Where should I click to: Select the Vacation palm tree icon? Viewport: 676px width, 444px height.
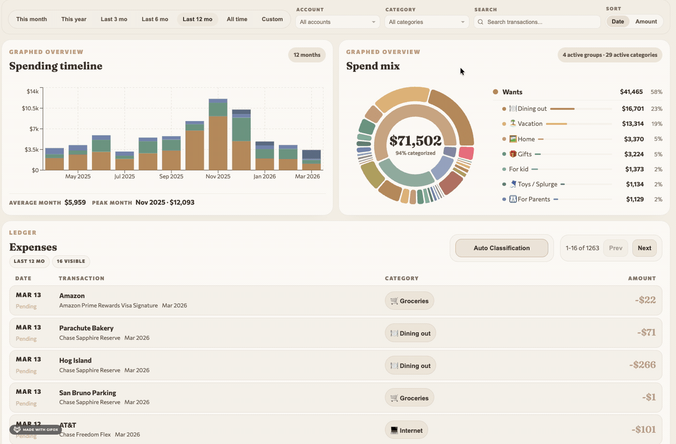click(x=513, y=123)
